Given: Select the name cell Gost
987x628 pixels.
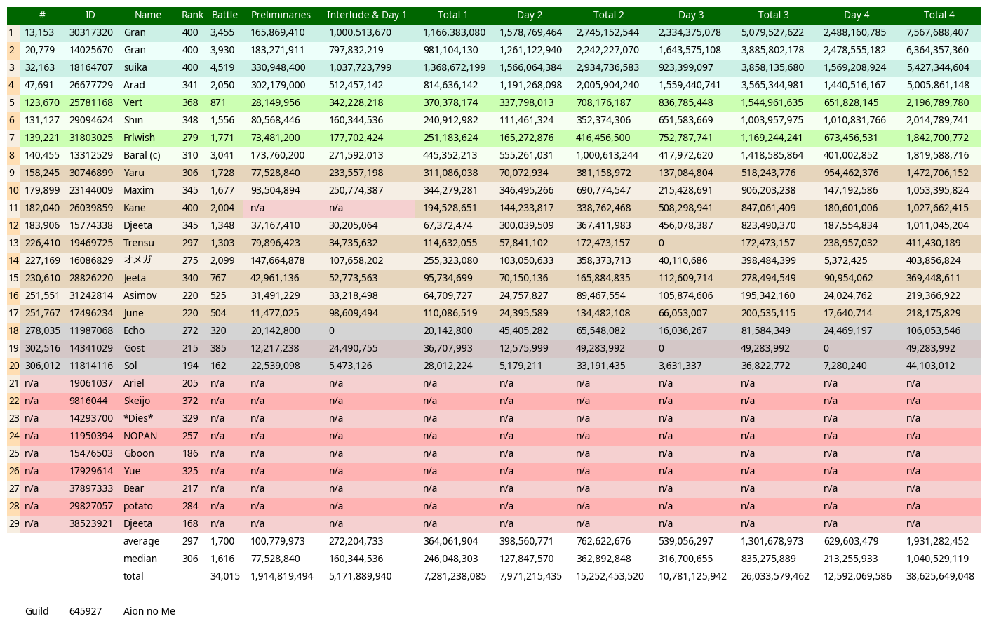Looking at the screenshot, I should coord(134,348).
